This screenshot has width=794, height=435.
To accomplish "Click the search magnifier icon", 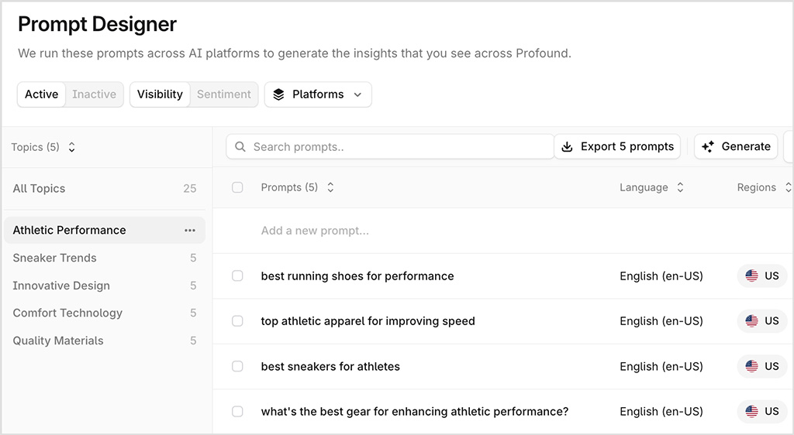I will click(x=240, y=146).
